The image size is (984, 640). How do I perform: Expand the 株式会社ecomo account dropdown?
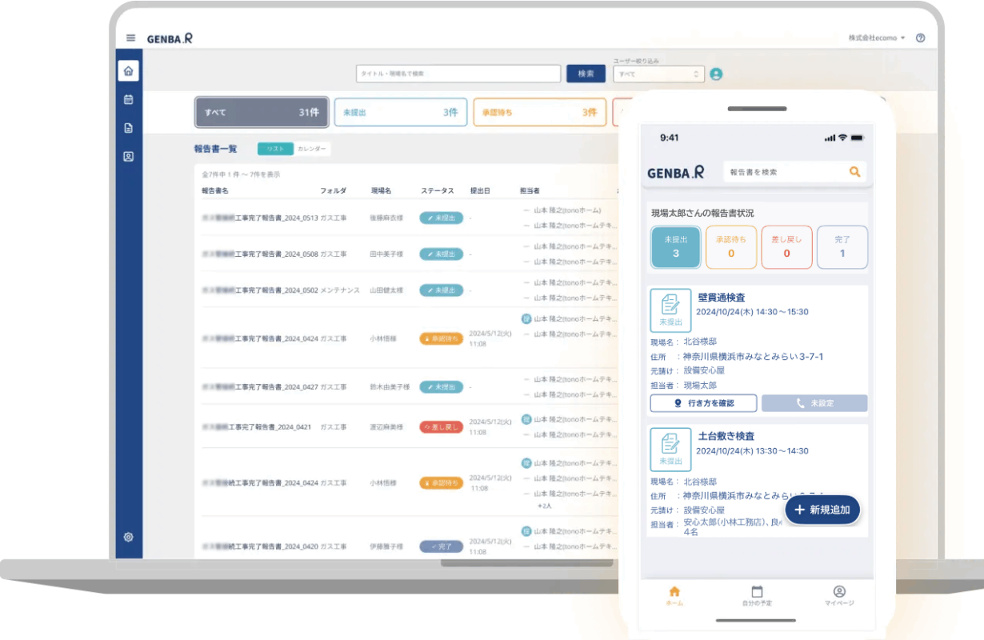877,38
